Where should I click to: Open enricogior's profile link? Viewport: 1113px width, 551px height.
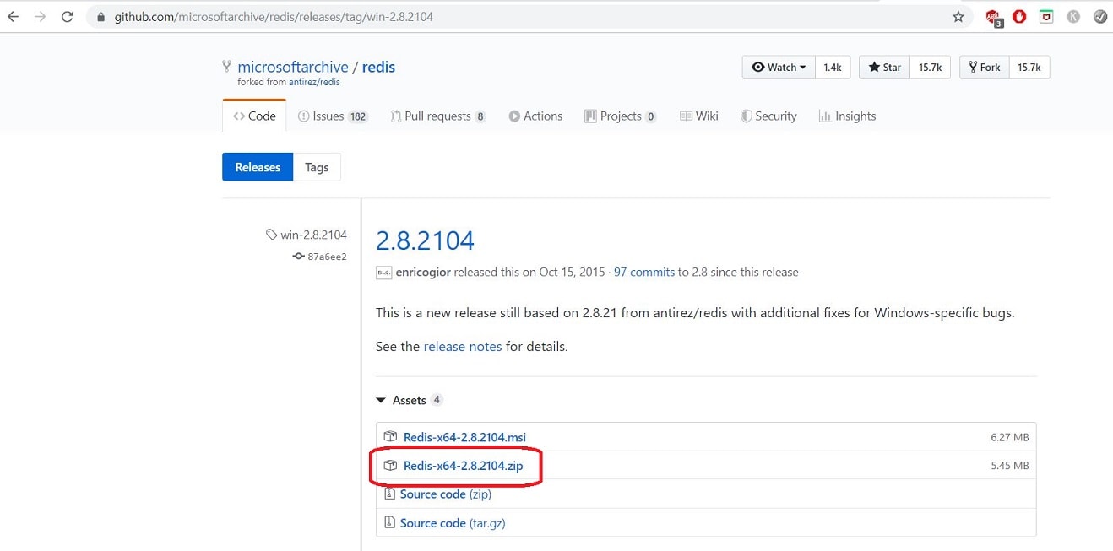pos(424,273)
